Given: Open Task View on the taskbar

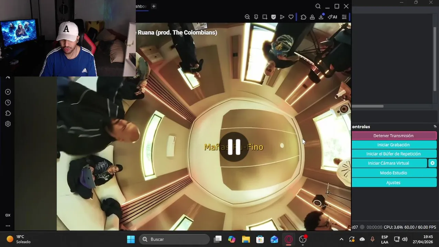Looking at the screenshot, I should [218, 239].
